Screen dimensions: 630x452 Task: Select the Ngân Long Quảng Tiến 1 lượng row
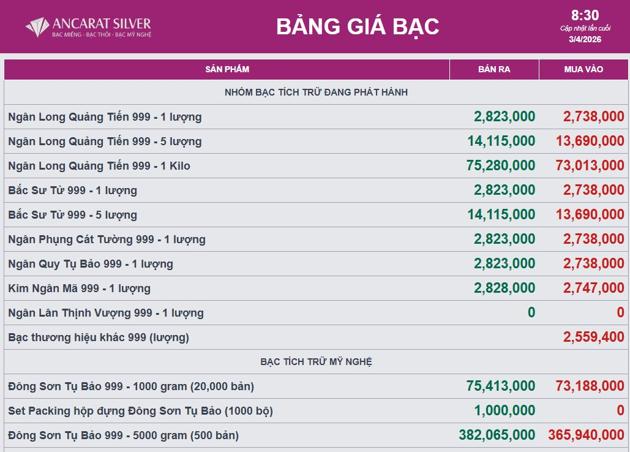pyautogui.click(x=105, y=117)
